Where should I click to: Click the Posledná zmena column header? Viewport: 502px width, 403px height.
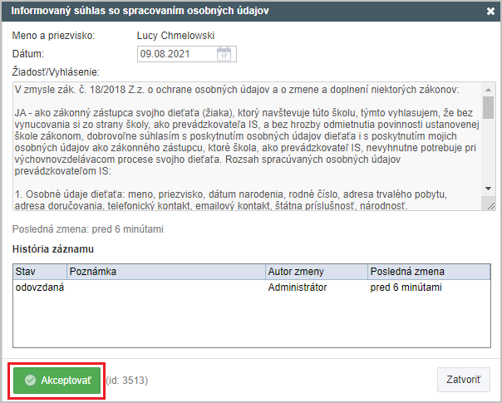point(429,272)
